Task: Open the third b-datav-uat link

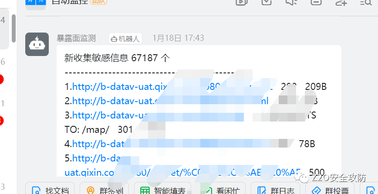Action: click(x=158, y=115)
